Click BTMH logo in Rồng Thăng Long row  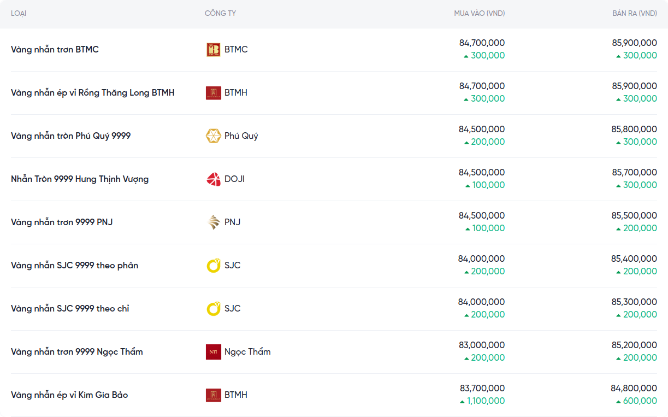[x=213, y=93]
